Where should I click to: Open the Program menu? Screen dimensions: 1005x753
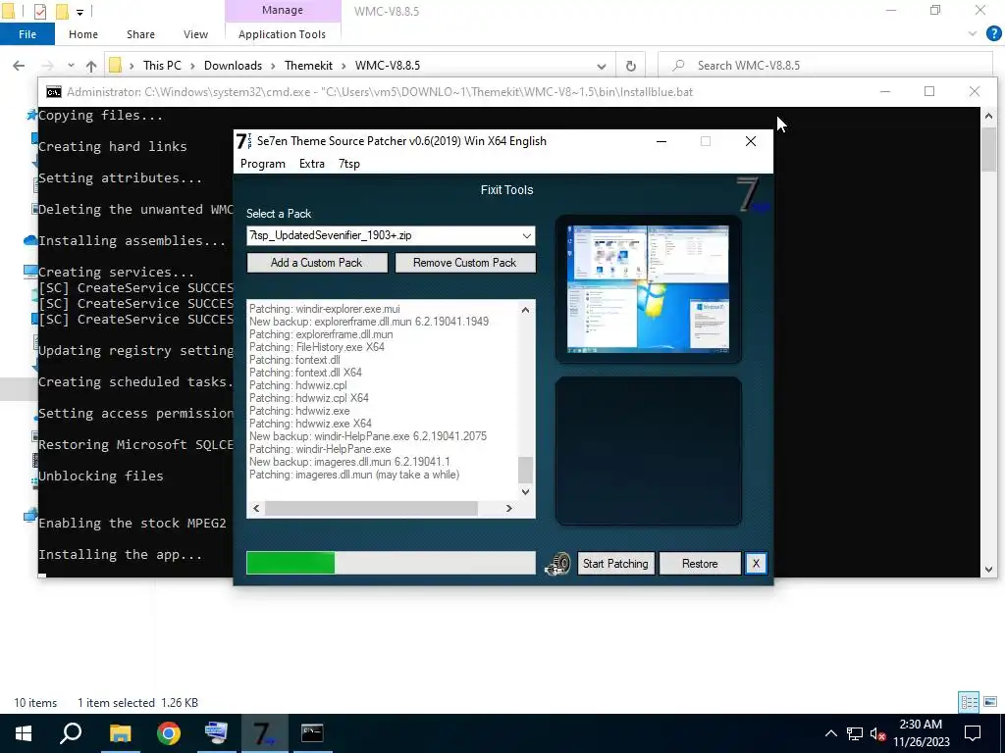(263, 164)
